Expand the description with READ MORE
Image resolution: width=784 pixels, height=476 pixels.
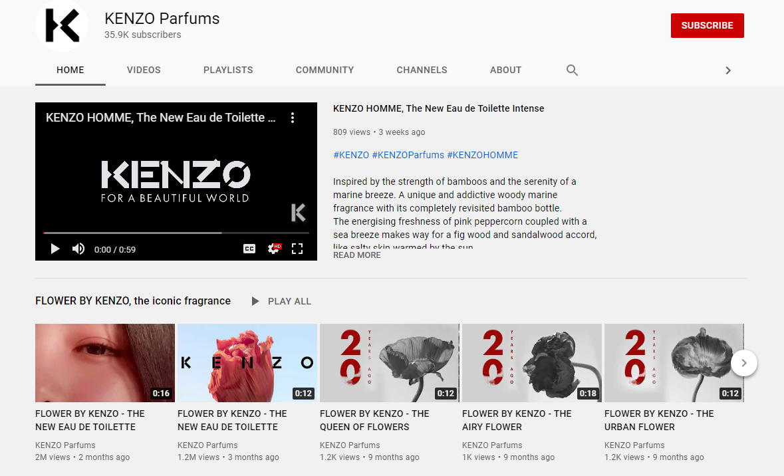(356, 255)
